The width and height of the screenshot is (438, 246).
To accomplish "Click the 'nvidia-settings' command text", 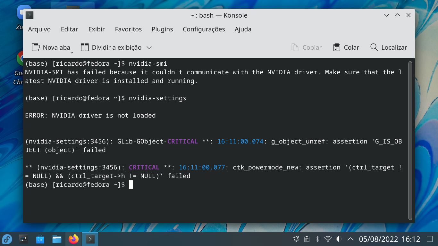I will click(157, 98).
